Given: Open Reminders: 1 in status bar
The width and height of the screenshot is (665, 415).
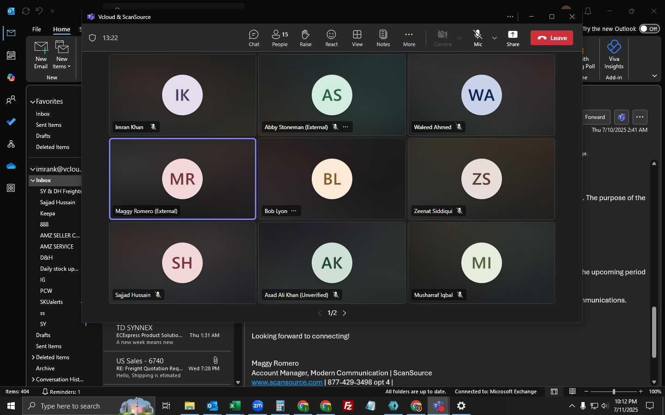Looking at the screenshot, I should pos(61,391).
